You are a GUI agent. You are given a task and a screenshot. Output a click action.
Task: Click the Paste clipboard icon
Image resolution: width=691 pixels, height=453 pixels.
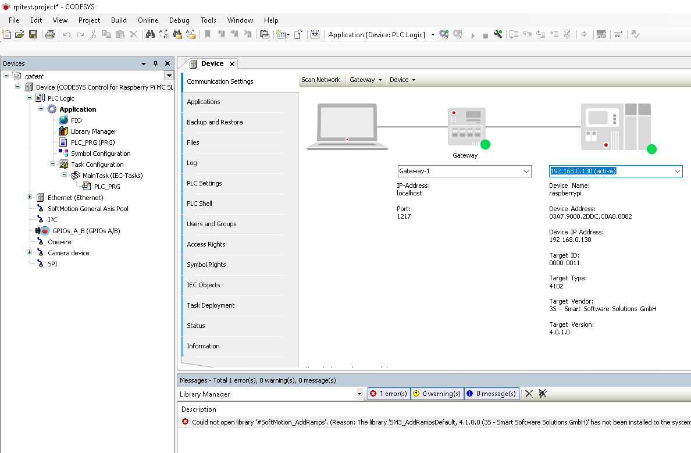120,34
